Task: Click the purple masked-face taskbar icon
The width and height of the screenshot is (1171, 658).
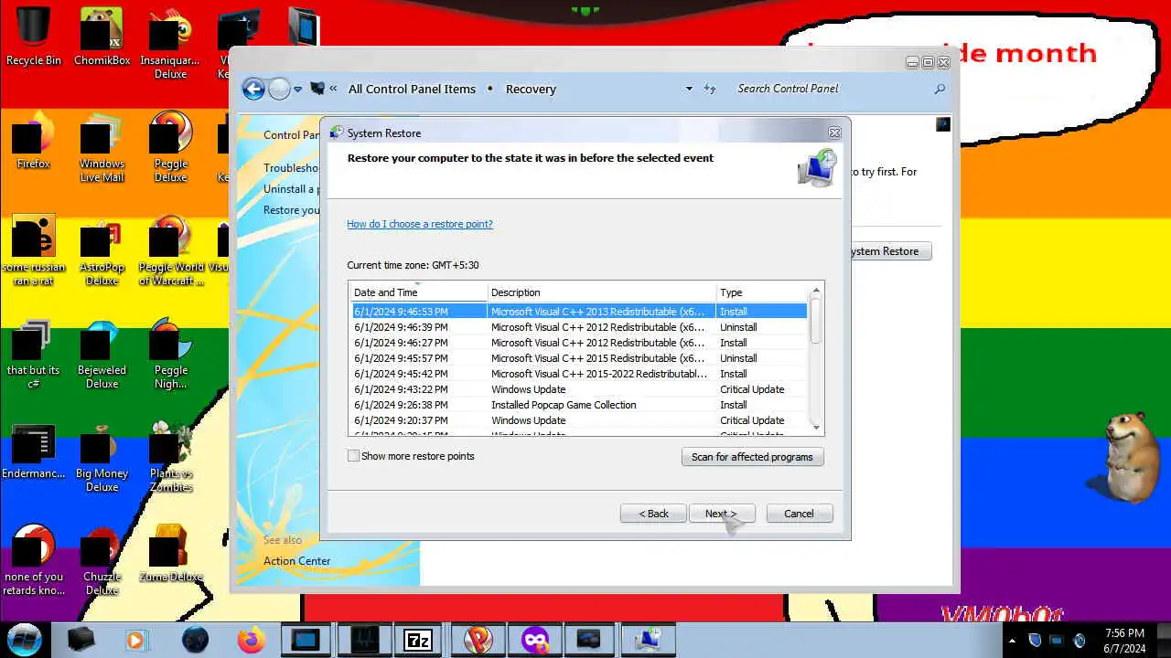Action: point(535,640)
